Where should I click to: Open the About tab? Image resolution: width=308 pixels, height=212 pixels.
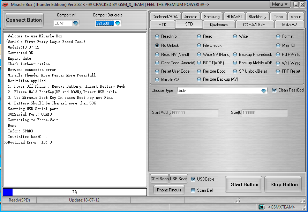tap(296, 17)
